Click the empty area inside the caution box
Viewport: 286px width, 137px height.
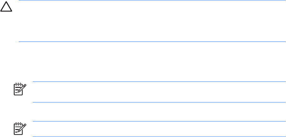pos(152,21)
